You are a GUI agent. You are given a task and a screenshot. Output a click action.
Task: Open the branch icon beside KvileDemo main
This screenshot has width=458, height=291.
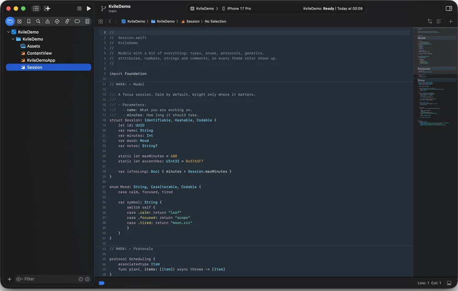coord(104,8)
